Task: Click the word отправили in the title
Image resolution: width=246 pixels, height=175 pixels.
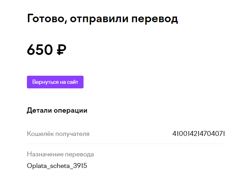Action: (x=99, y=19)
